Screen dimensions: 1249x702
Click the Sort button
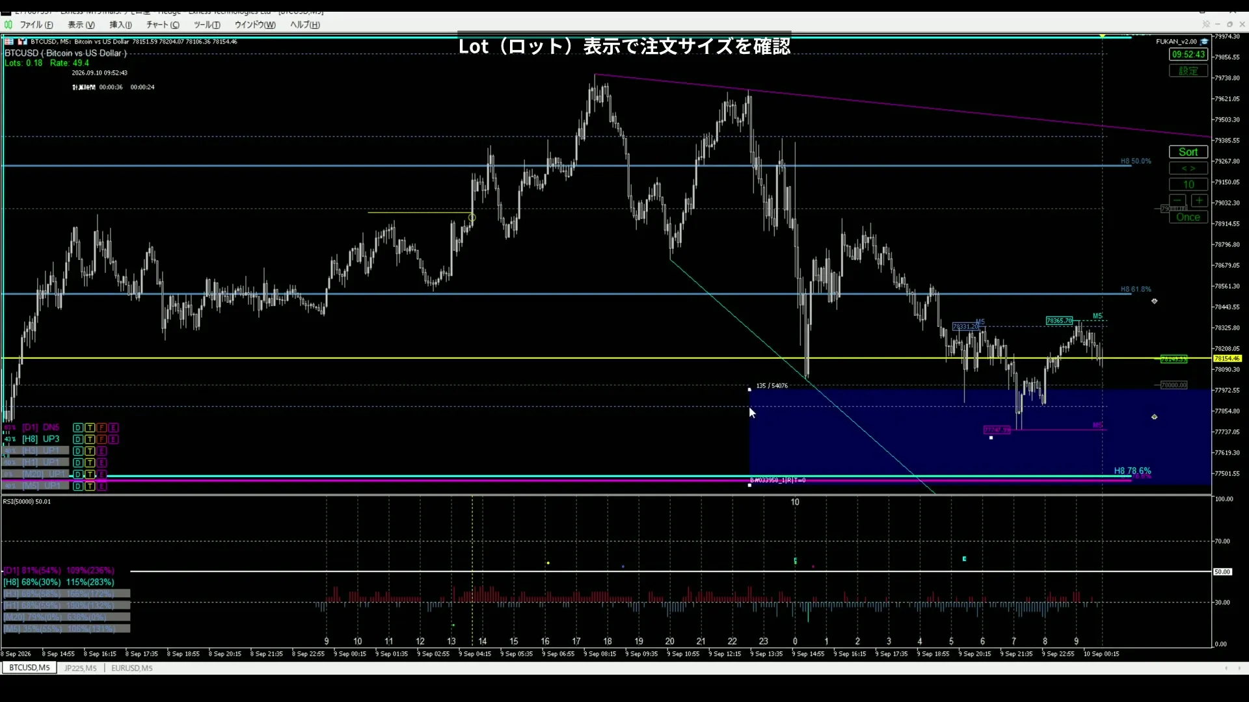point(1189,152)
